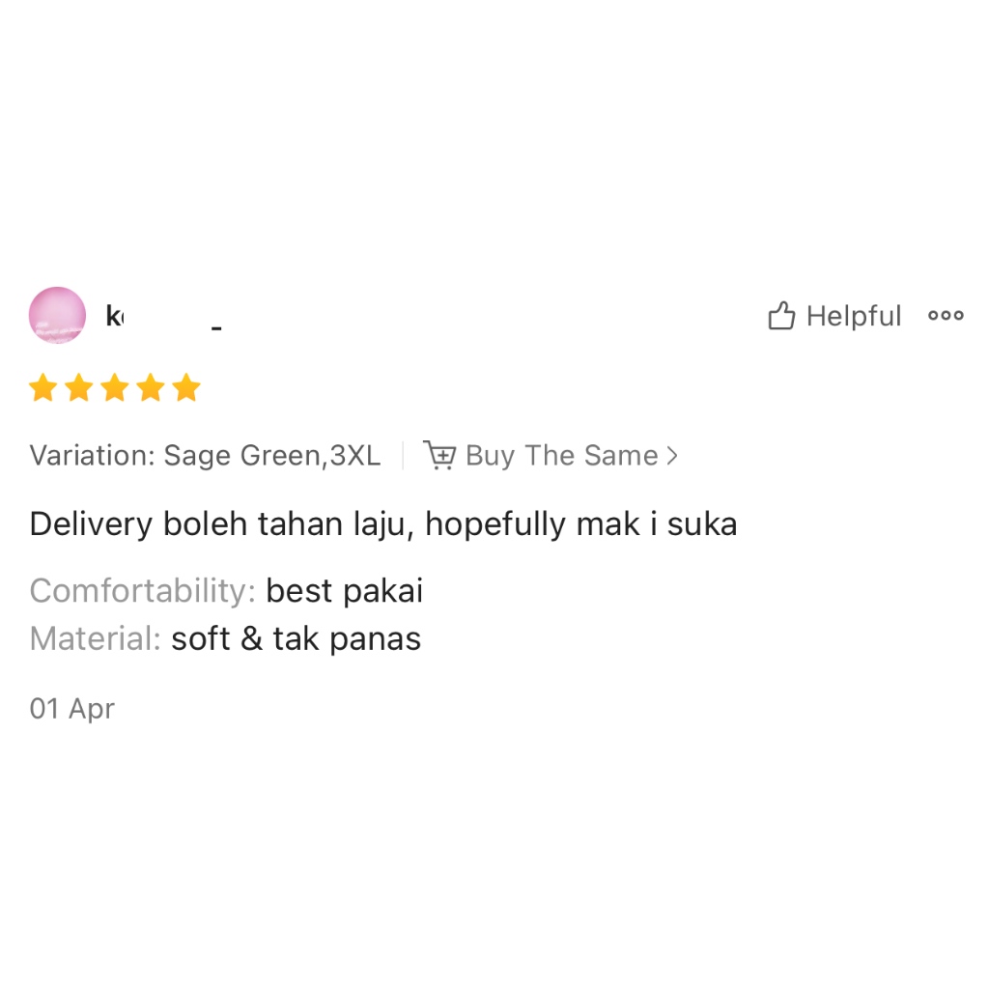
Task: Click the second rating star
Action: 79,387
